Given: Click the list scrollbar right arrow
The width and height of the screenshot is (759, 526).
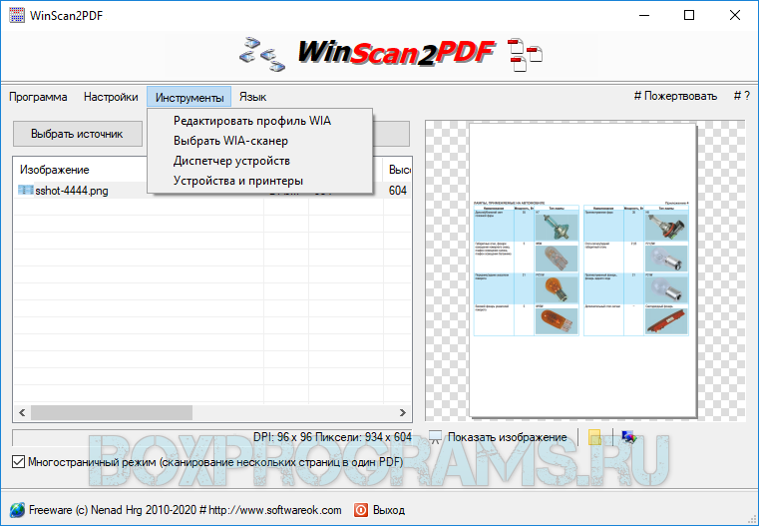Looking at the screenshot, I should (x=403, y=412).
